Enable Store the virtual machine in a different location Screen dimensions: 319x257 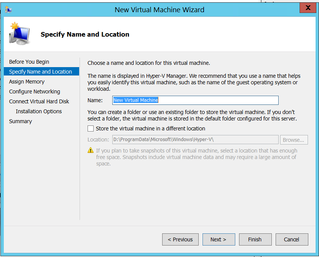(x=91, y=128)
